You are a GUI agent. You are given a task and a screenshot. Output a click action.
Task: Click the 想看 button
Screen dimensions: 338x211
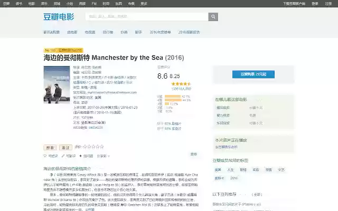tap(50, 148)
